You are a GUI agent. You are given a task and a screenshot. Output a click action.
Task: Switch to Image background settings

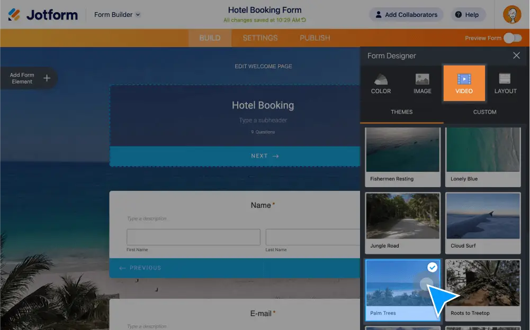(422, 83)
